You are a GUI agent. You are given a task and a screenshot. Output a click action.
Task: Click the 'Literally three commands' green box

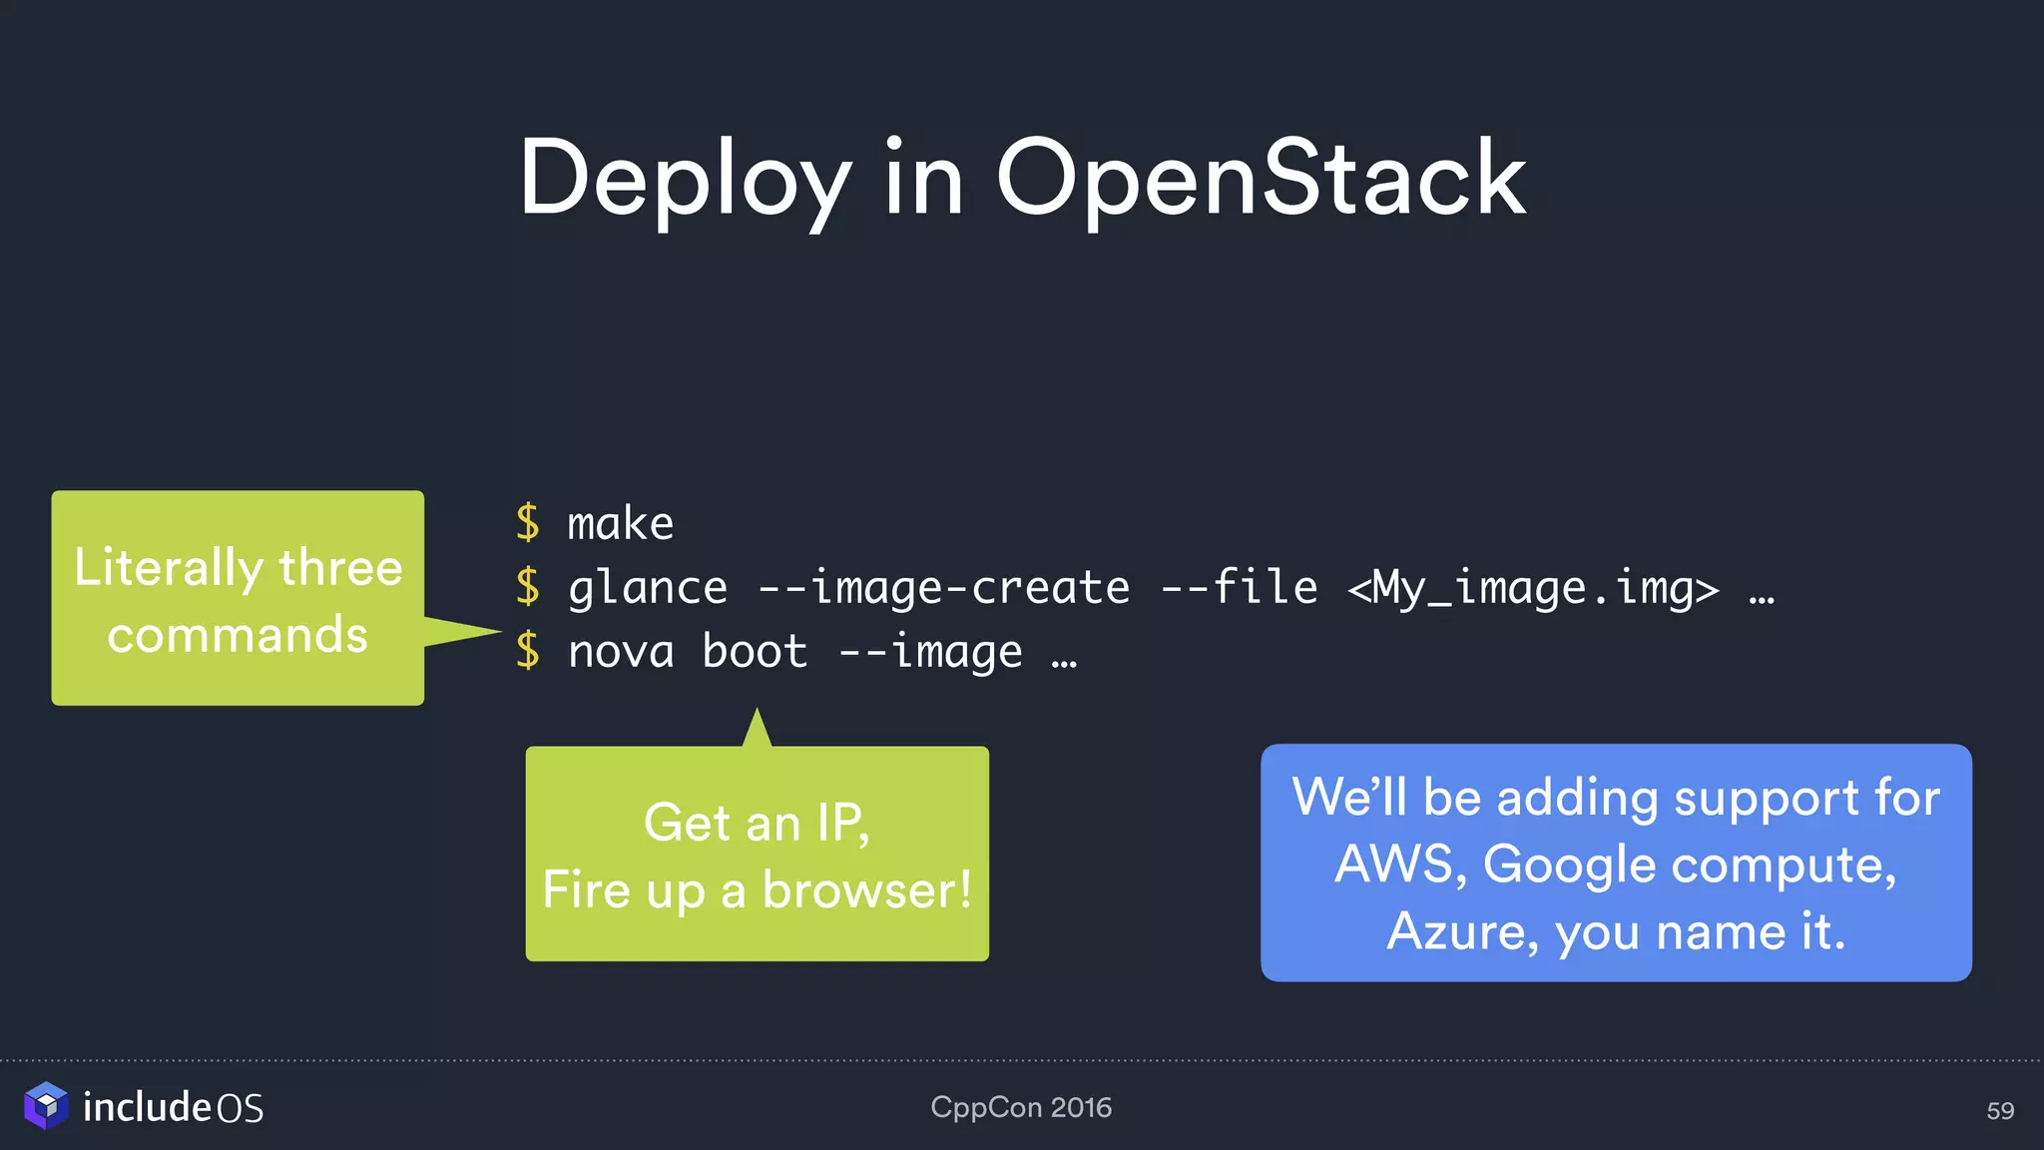click(238, 599)
